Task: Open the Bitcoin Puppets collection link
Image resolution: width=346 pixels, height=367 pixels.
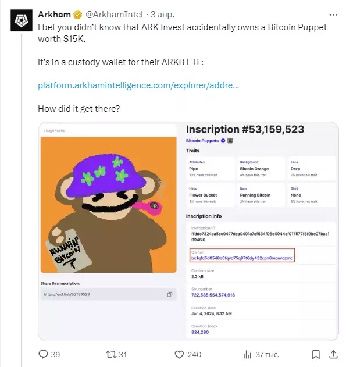Action: point(202,141)
